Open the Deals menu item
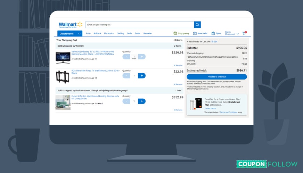This screenshot has height=173, width=303. [x=129, y=33]
